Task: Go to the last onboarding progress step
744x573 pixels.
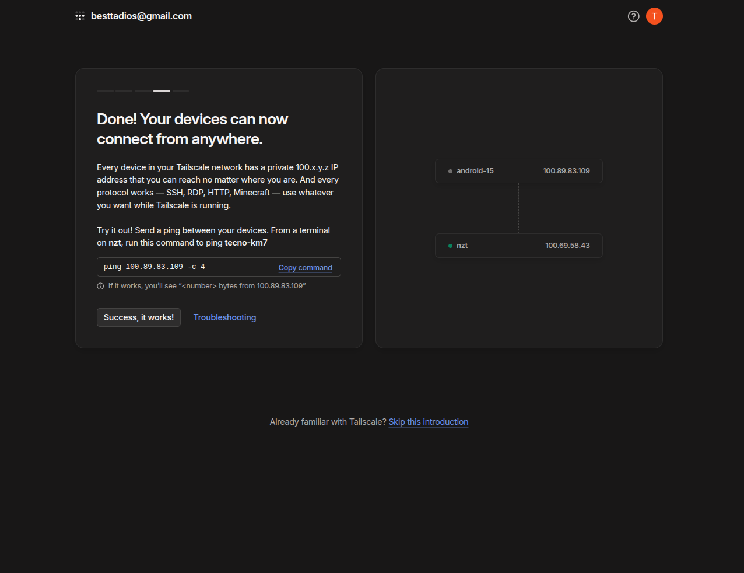Action: click(x=181, y=91)
